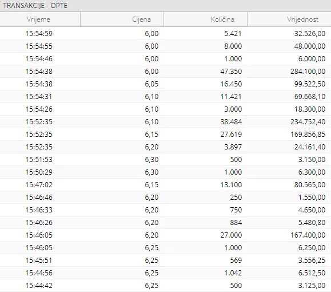Click the row with value 18.300,00
The image size is (331, 292).
coord(166,109)
